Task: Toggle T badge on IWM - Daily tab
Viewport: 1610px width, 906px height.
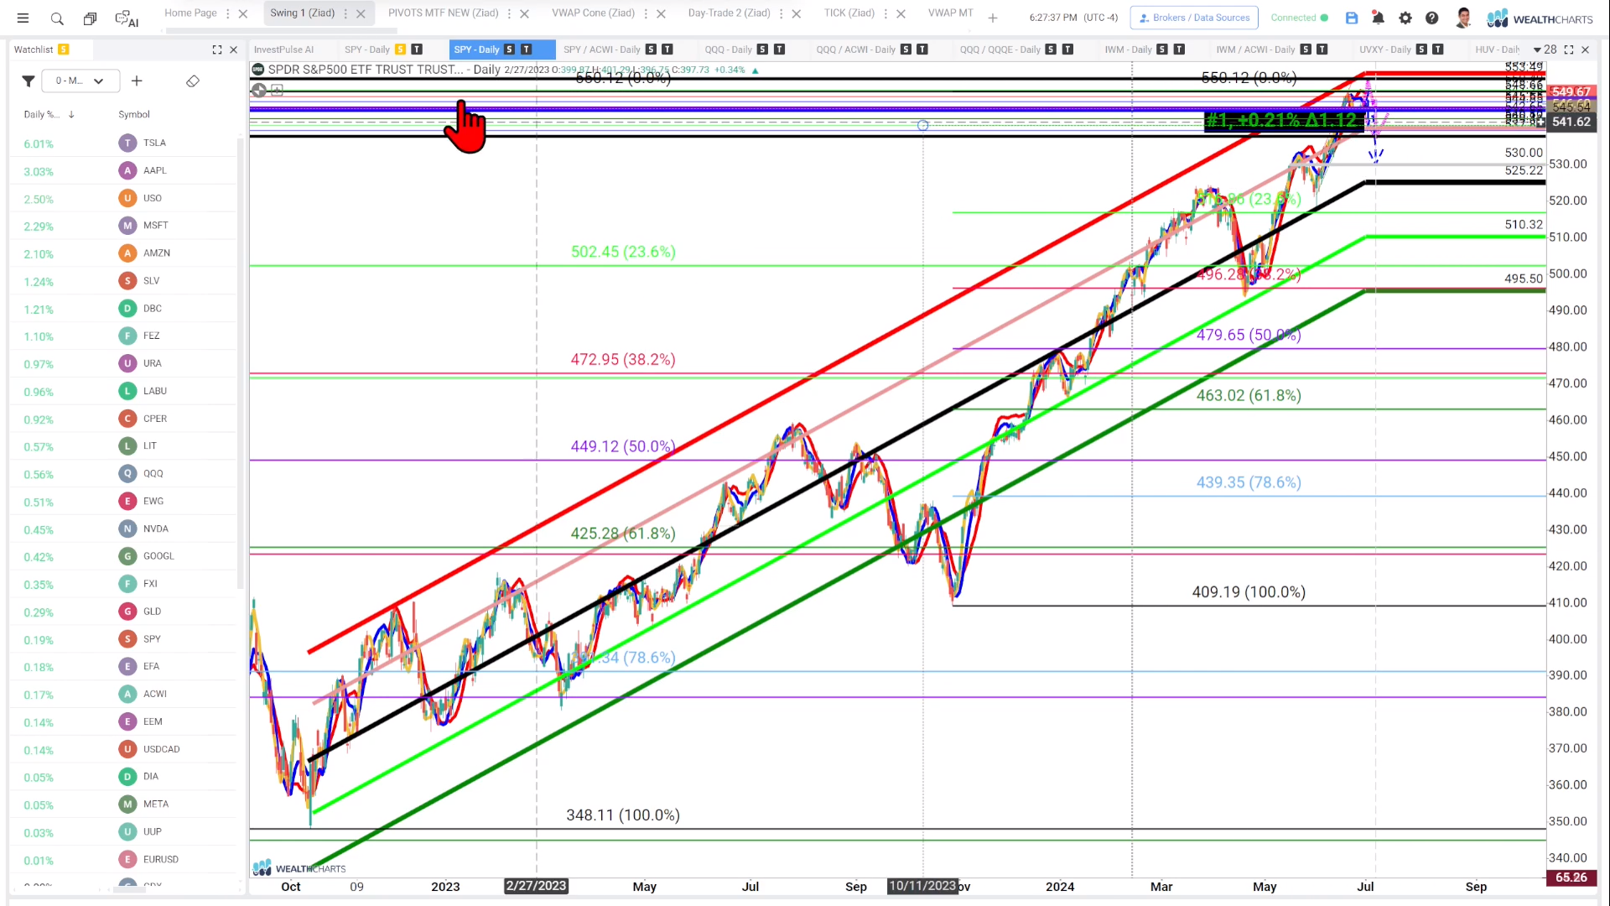Action: pos(1180,49)
